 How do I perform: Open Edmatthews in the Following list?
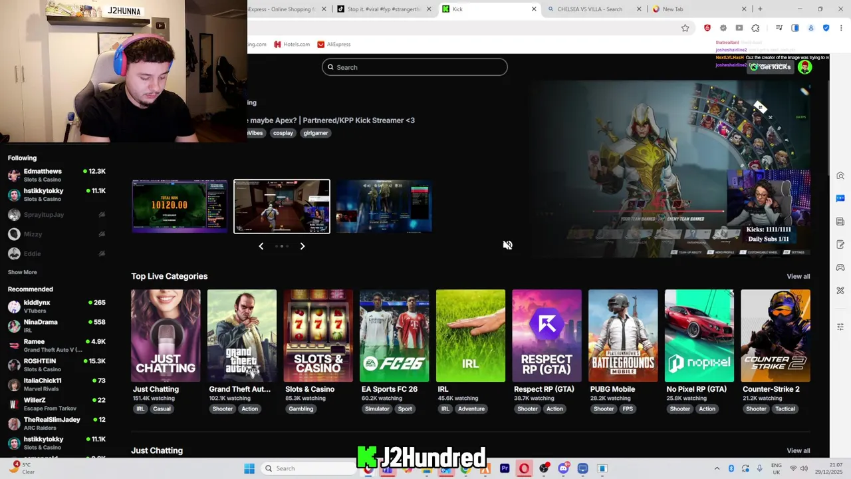[x=57, y=175]
